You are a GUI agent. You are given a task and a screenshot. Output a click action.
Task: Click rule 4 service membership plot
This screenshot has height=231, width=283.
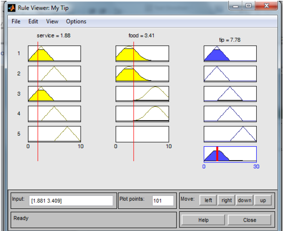click(x=55, y=114)
